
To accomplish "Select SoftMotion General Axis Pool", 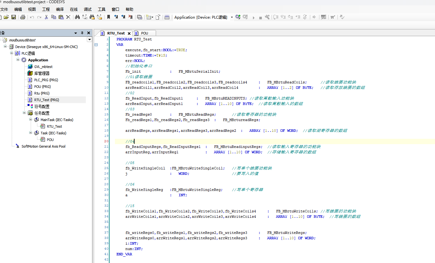I will coord(43,146).
